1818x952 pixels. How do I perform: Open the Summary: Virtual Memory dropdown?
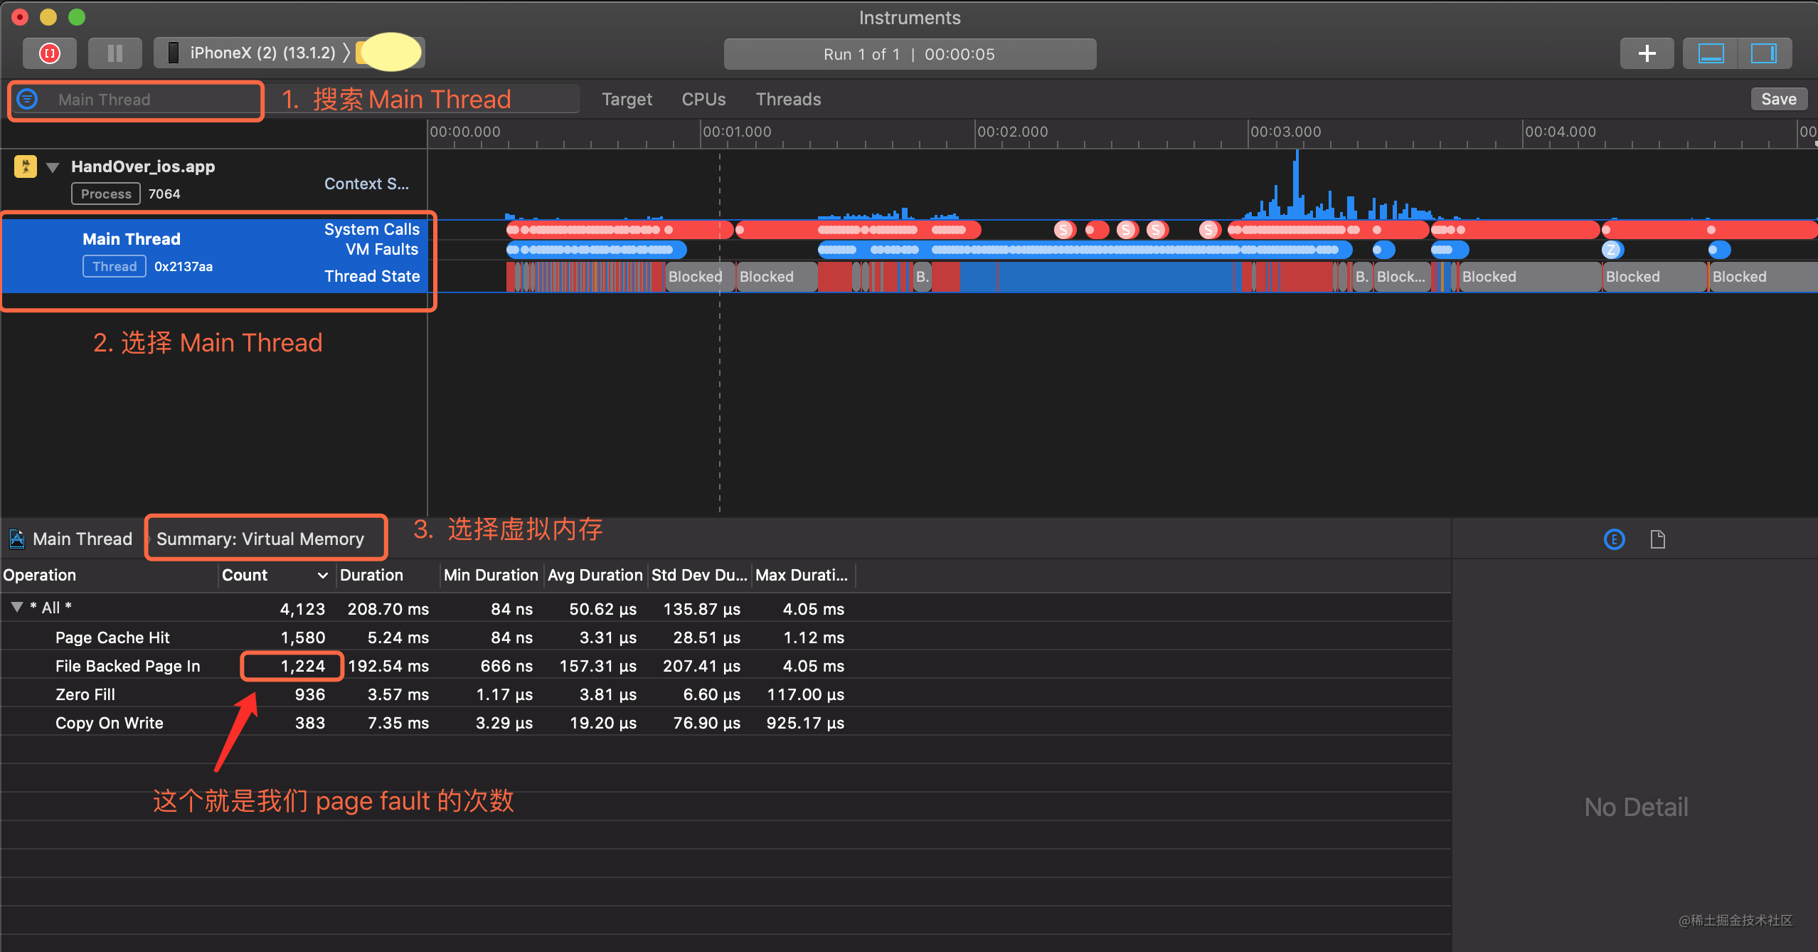[260, 539]
